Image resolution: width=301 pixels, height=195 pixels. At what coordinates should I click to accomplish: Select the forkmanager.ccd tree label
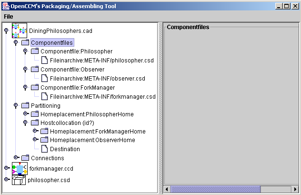[51, 168]
